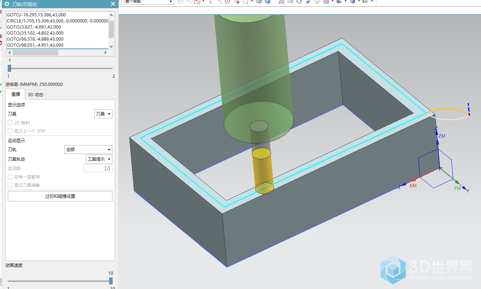Click the dashed circle target selection icon
Image resolution: width=481 pixels, height=289 pixels.
(237, 2)
